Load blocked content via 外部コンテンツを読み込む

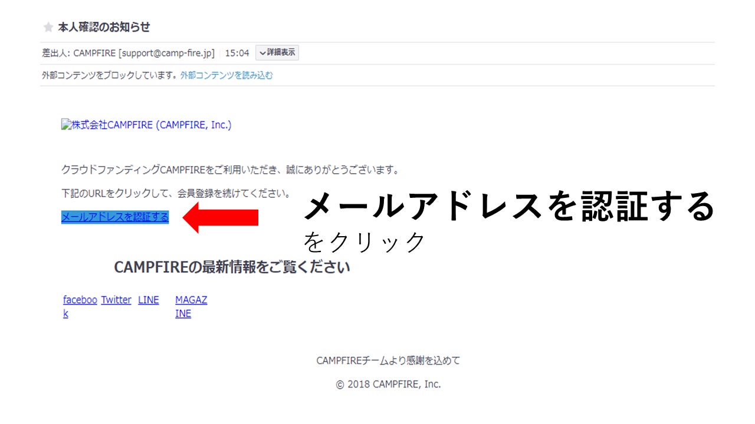tap(226, 75)
